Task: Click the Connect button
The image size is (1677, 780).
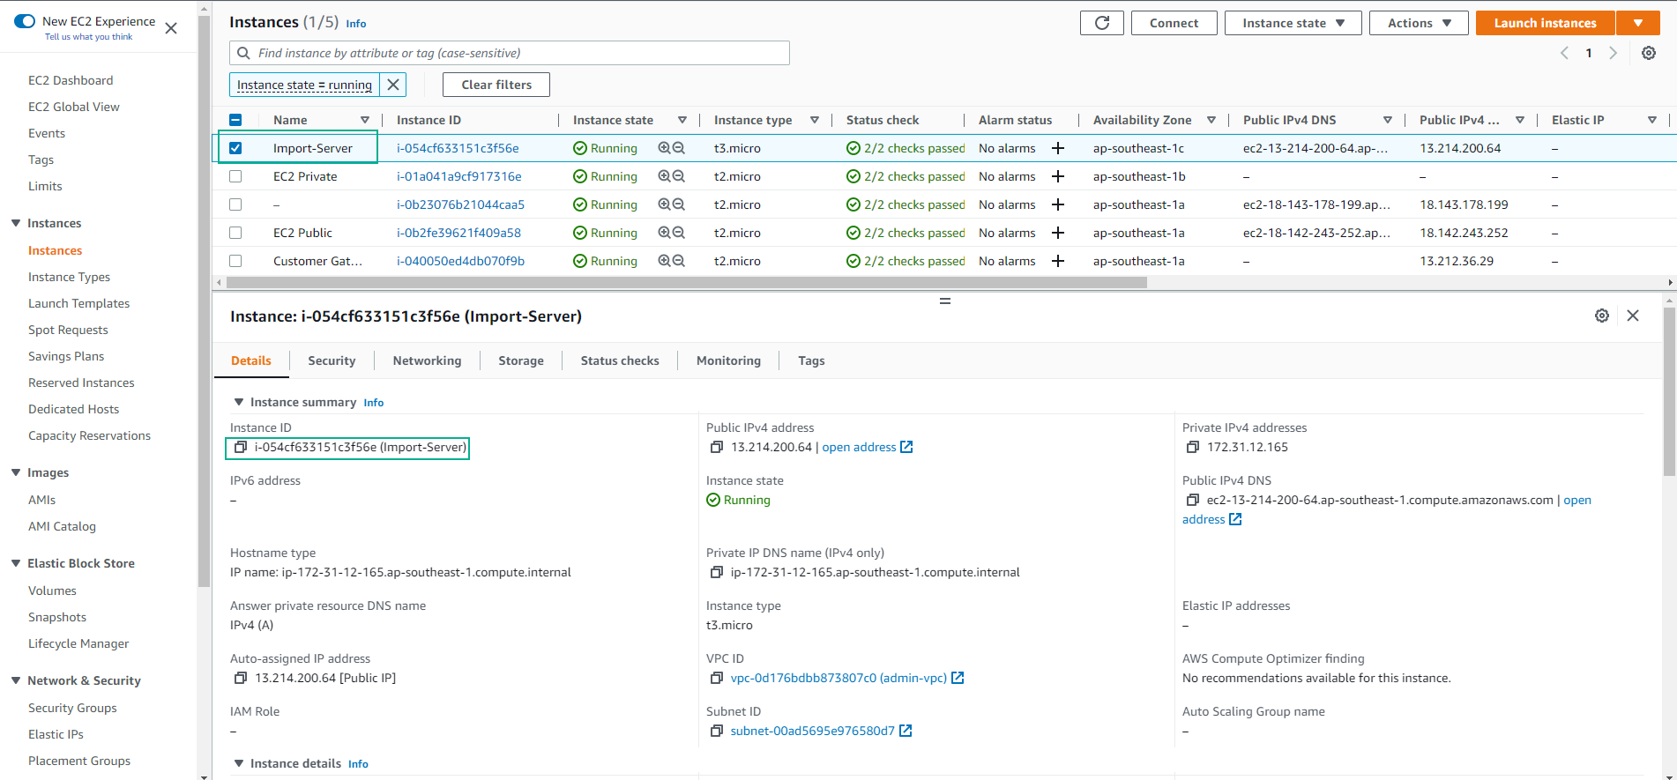Action: click(1174, 23)
